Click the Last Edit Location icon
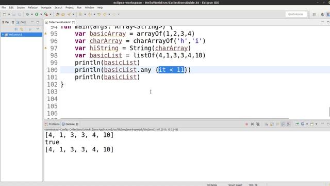 click(x=99, y=14)
